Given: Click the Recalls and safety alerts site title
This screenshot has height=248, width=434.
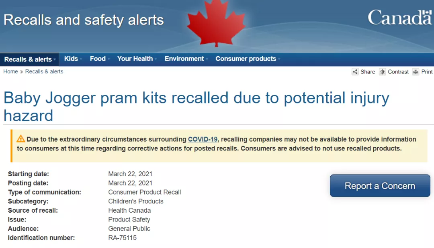Looking at the screenshot, I should (x=84, y=20).
